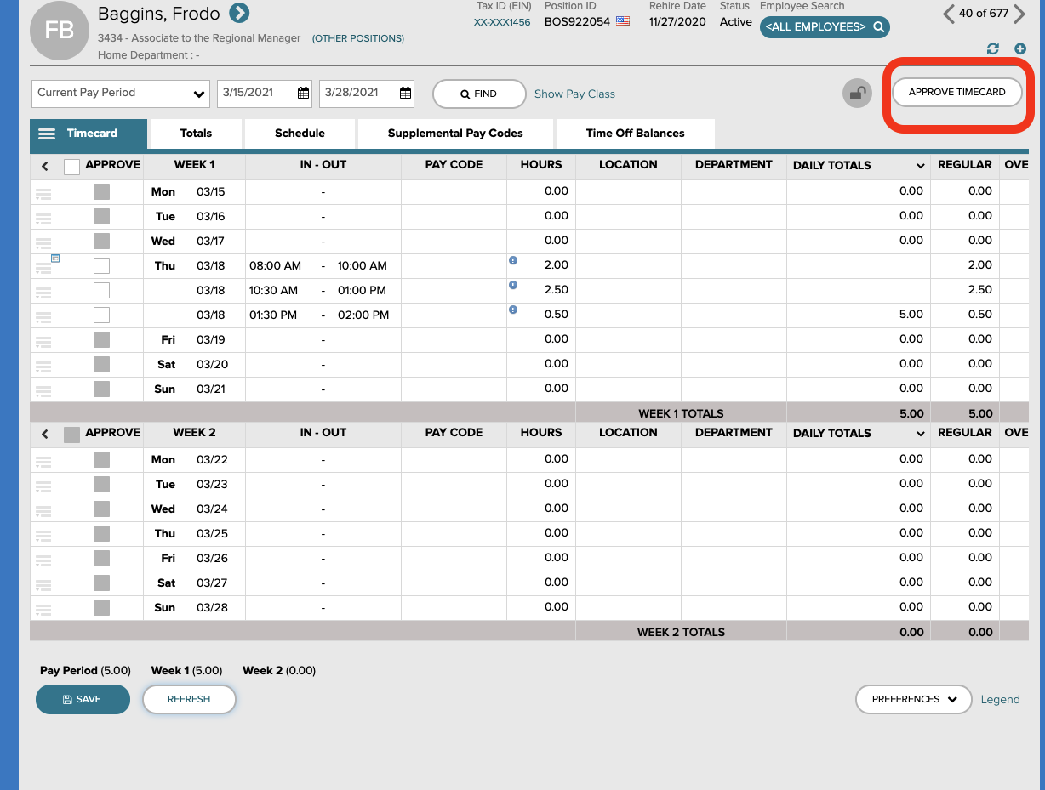The width and height of the screenshot is (1045, 790).
Task: Click the 01:30 PM in-time cell
Action: coord(273,315)
